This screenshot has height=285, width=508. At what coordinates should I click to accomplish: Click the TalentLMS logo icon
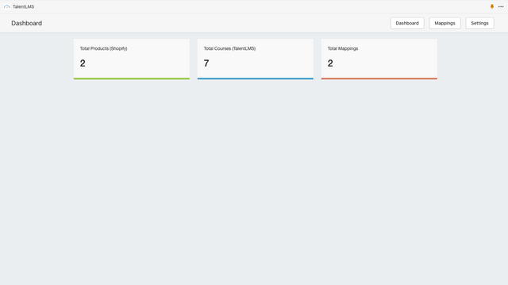[x=7, y=6]
